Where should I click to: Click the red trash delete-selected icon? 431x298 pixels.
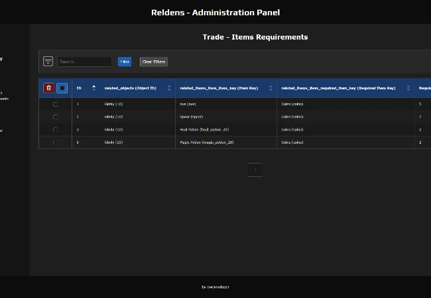(49, 88)
